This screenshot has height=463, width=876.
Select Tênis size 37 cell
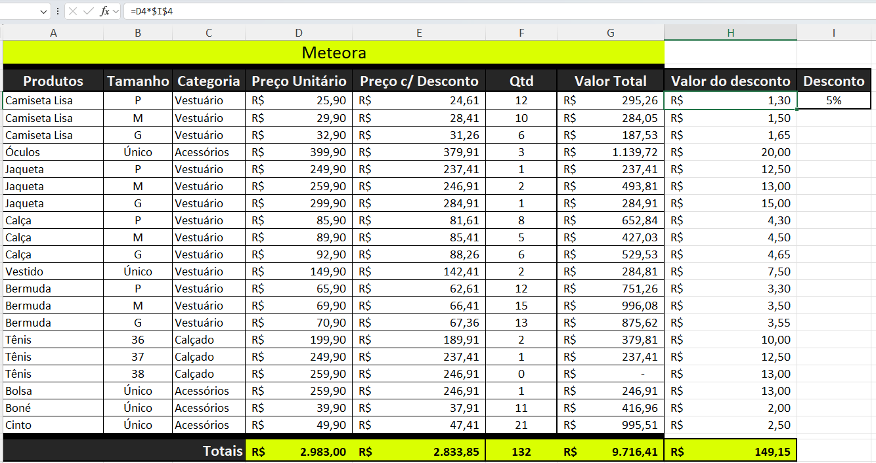(138, 357)
